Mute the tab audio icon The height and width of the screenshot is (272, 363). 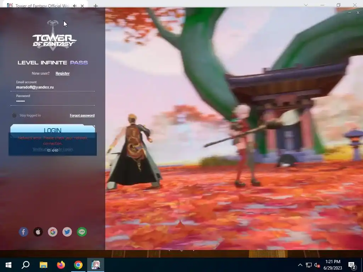(74, 6)
